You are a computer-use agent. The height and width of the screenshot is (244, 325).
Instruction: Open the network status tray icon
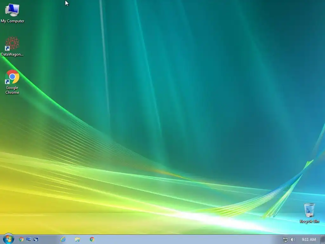point(285,240)
